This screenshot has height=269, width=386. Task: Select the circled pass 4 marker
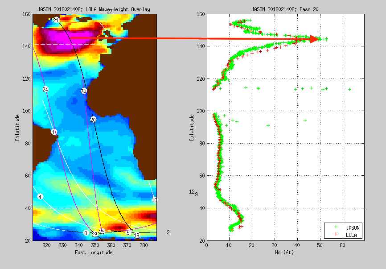tap(40, 197)
